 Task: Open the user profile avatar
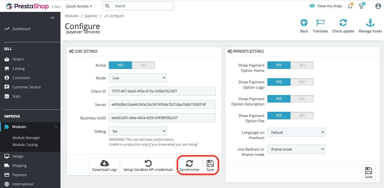[378, 6]
